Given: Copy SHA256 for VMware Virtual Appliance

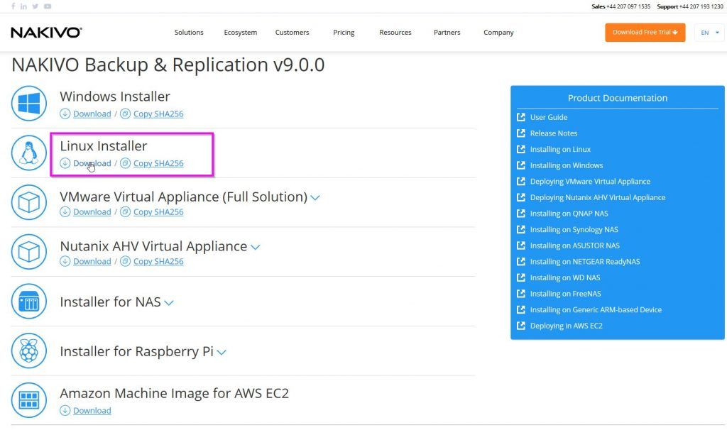Looking at the screenshot, I should 158,212.
